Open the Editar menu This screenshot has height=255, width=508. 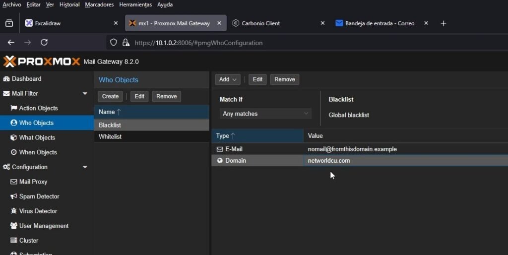33,4
